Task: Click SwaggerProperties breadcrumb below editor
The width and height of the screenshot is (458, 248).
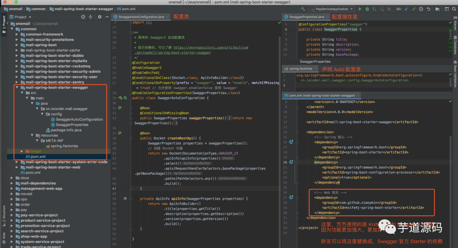Action: [x=315, y=61]
